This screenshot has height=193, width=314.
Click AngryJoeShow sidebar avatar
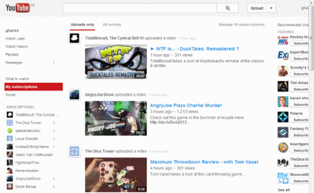10,179
